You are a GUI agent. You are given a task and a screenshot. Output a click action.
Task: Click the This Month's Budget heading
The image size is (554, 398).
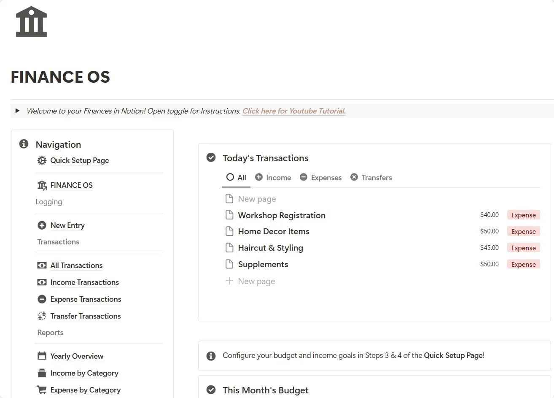point(266,390)
